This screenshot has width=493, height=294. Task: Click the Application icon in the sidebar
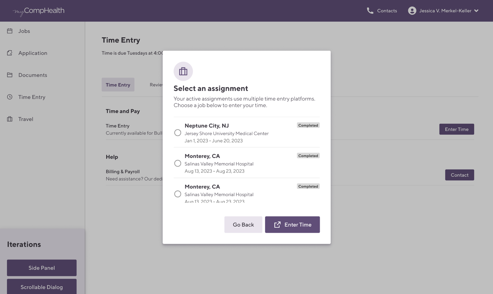tap(10, 53)
